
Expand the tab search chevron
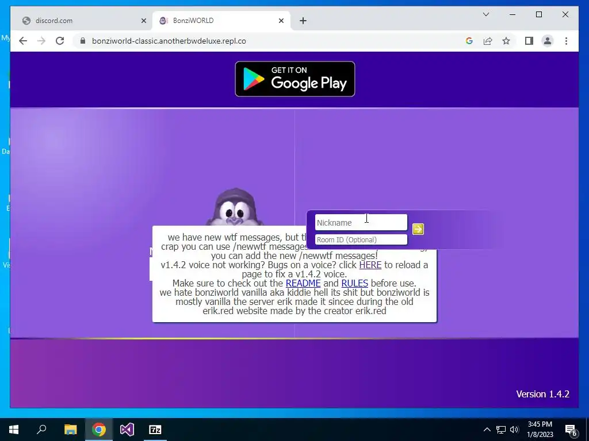pyautogui.click(x=485, y=14)
